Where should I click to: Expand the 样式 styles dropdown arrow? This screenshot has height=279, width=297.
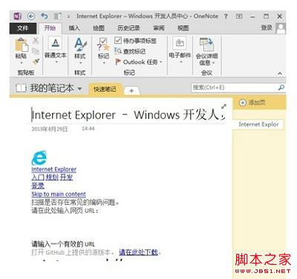80,63
